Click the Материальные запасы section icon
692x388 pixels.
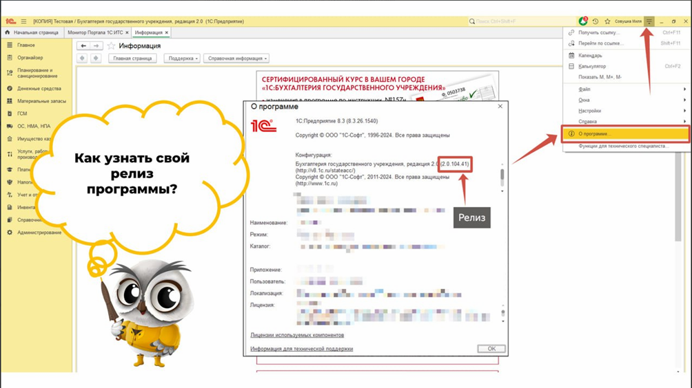click(x=10, y=101)
